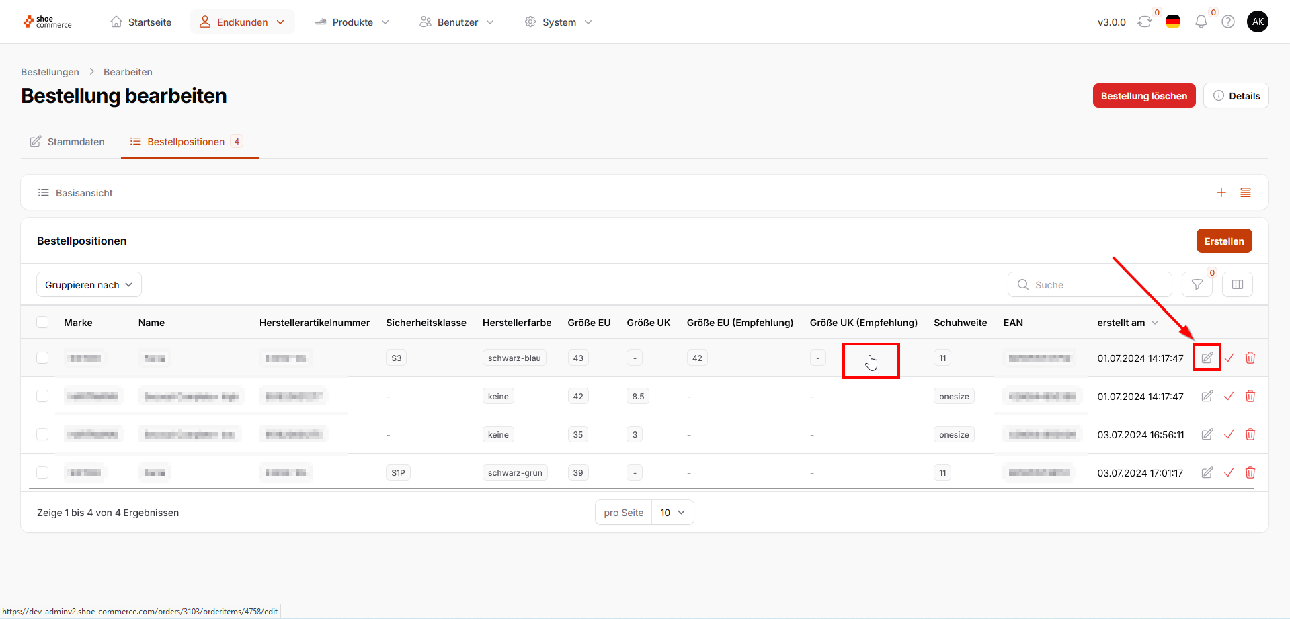Go to Startseite
The image size is (1290, 619).
(x=141, y=22)
